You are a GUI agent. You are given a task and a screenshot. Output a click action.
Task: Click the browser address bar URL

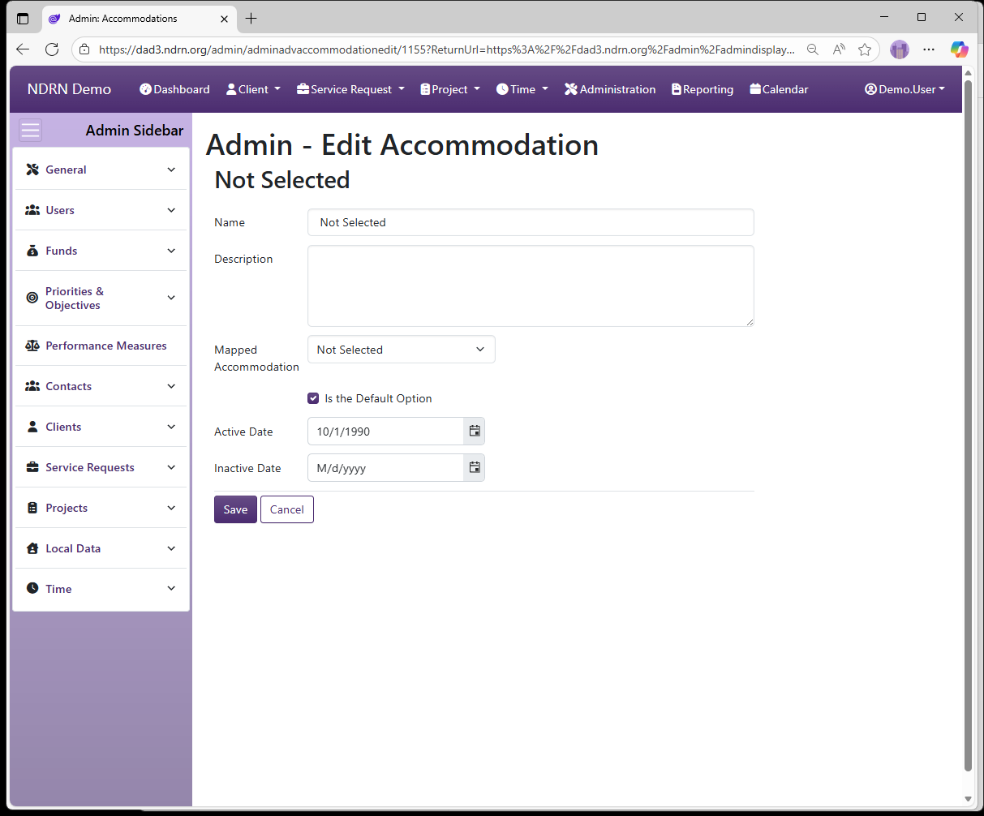coord(446,49)
